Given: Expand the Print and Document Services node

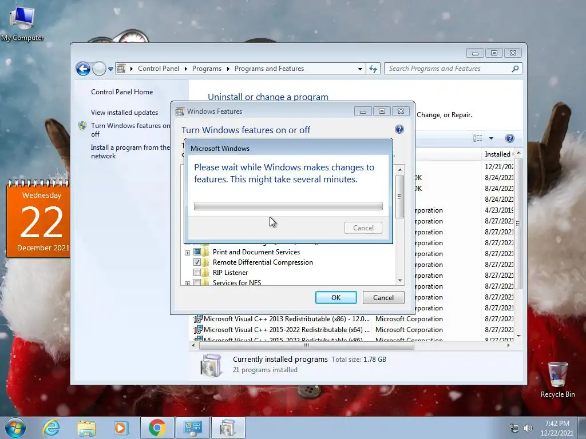Looking at the screenshot, I should [187, 253].
